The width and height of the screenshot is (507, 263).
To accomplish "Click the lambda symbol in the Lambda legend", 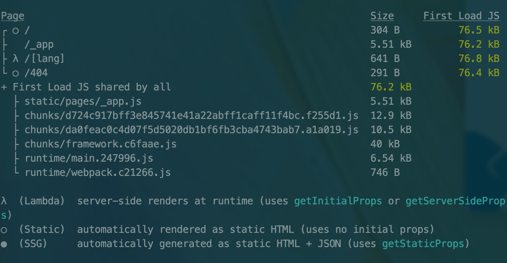I will tap(4, 201).
